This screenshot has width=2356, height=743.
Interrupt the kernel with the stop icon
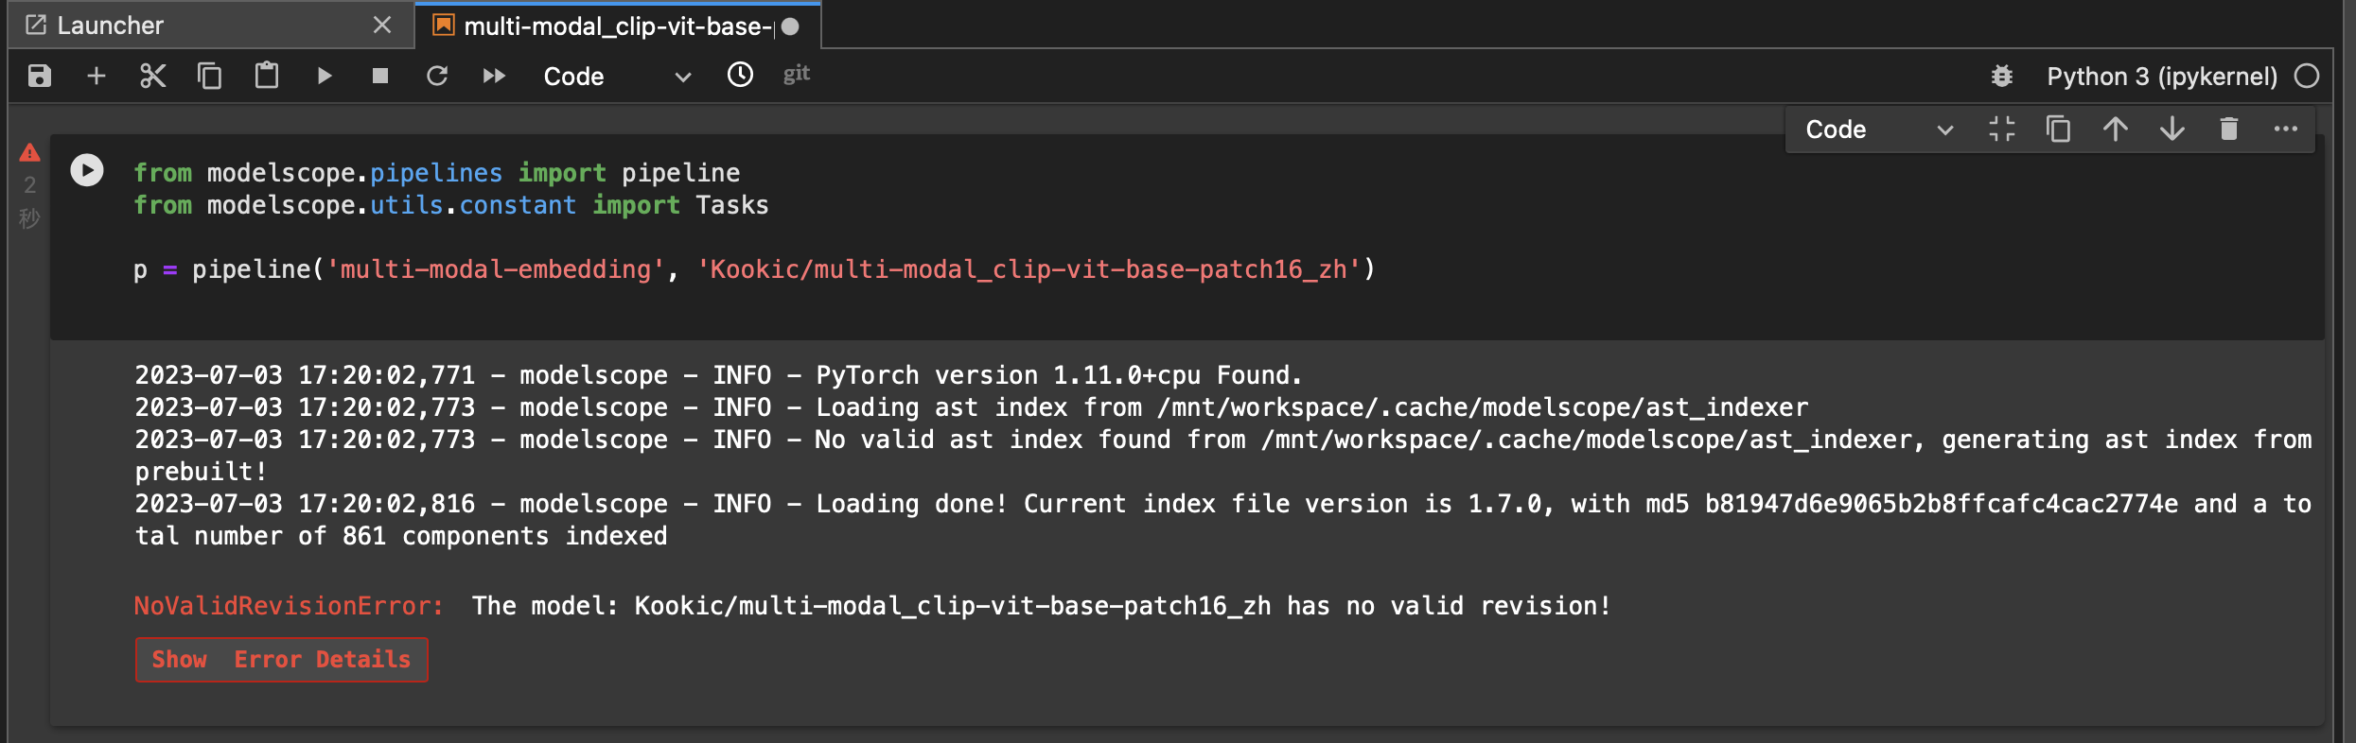[380, 76]
